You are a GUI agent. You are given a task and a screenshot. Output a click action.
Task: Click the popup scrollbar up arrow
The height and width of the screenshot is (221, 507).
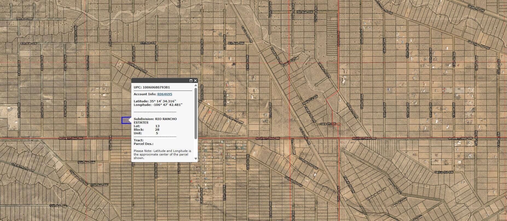tap(196, 85)
